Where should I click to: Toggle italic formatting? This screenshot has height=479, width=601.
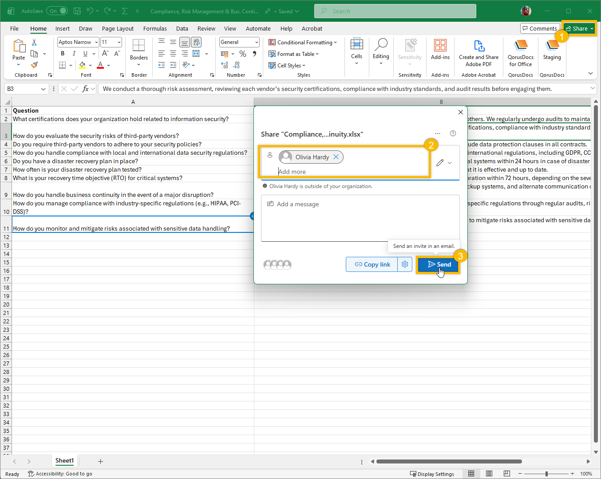pyautogui.click(x=74, y=54)
